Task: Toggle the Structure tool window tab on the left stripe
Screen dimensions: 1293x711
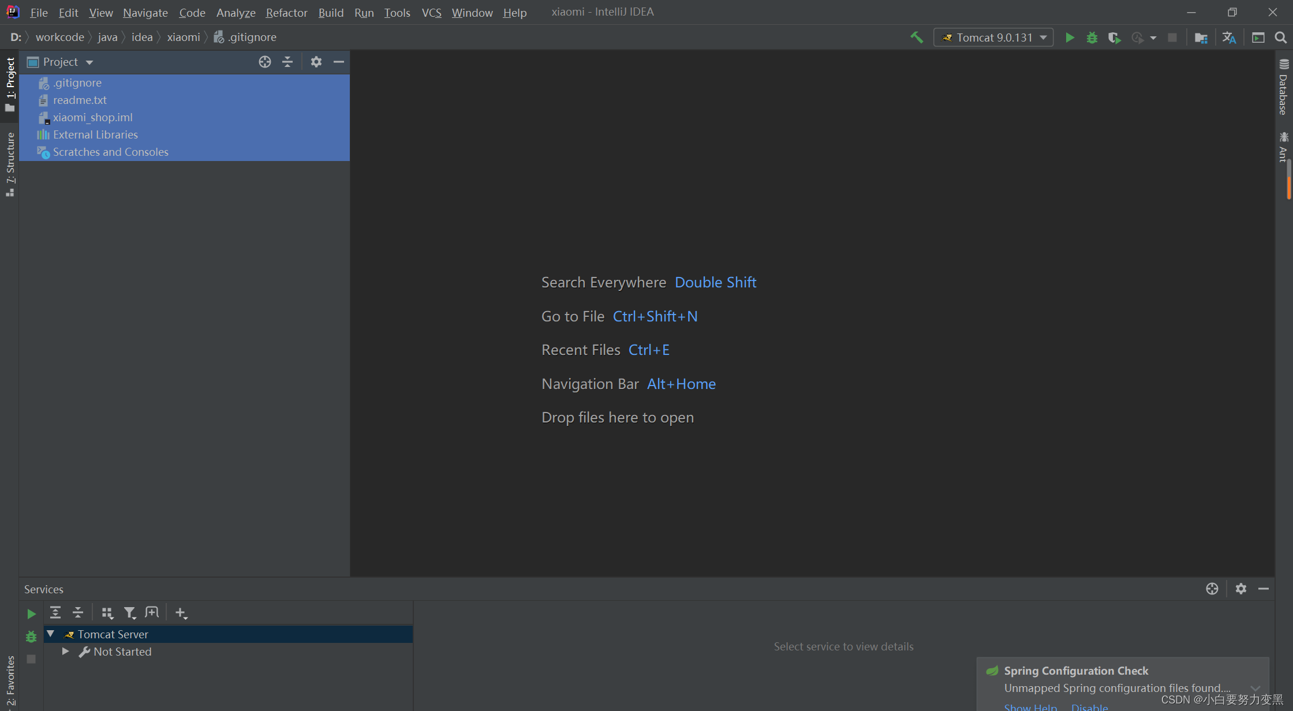Action: tap(10, 164)
